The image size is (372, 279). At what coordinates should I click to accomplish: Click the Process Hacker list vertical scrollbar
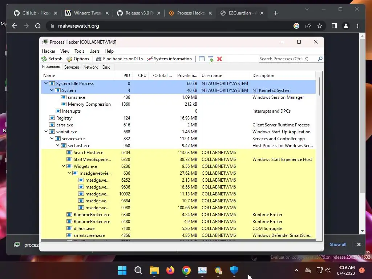click(x=319, y=86)
